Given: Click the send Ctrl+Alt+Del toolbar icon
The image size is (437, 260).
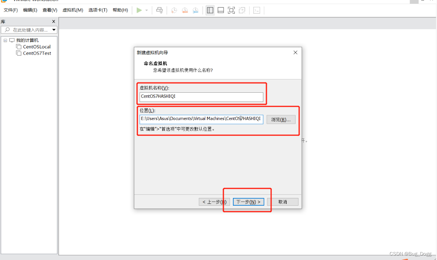Looking at the screenshot, I should 159,10.
